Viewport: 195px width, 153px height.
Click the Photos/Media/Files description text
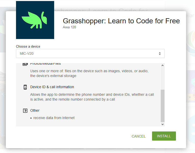point(89,73)
